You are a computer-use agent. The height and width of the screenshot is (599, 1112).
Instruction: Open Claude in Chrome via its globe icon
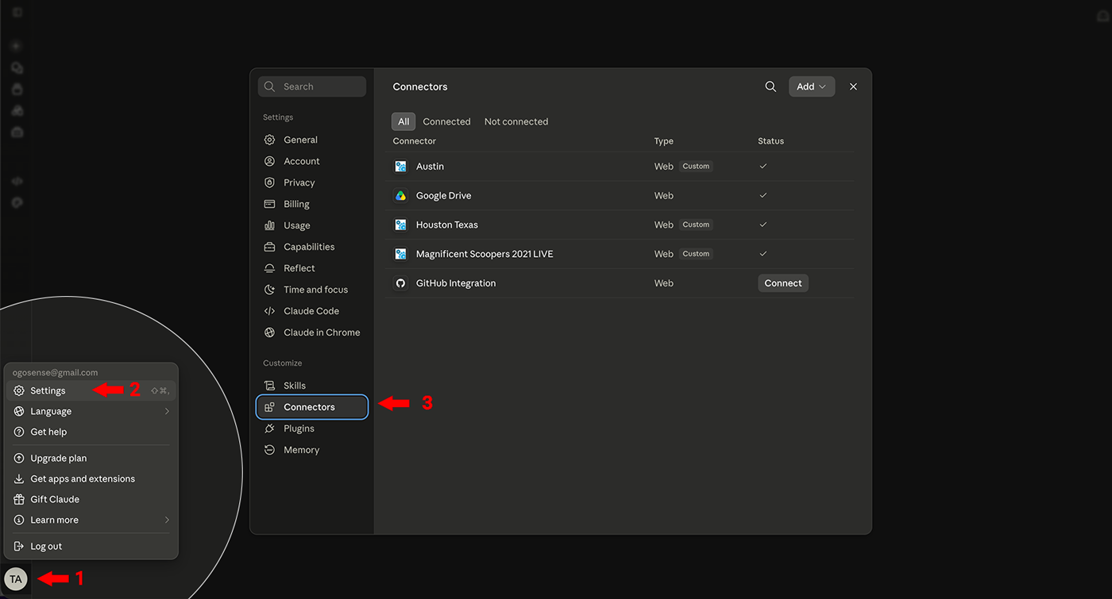tap(269, 332)
